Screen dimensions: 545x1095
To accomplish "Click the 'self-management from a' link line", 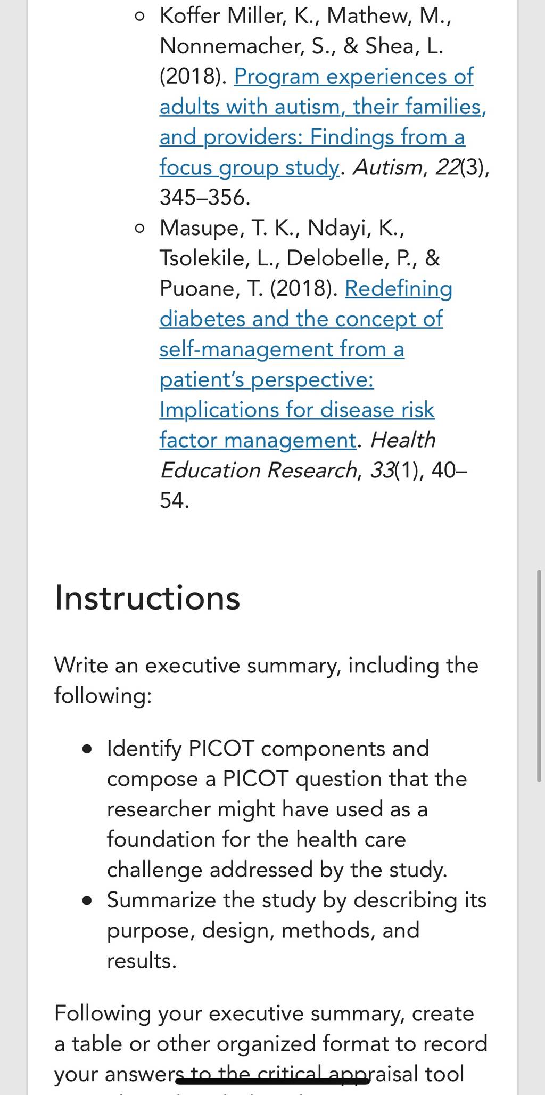I will point(282,350).
